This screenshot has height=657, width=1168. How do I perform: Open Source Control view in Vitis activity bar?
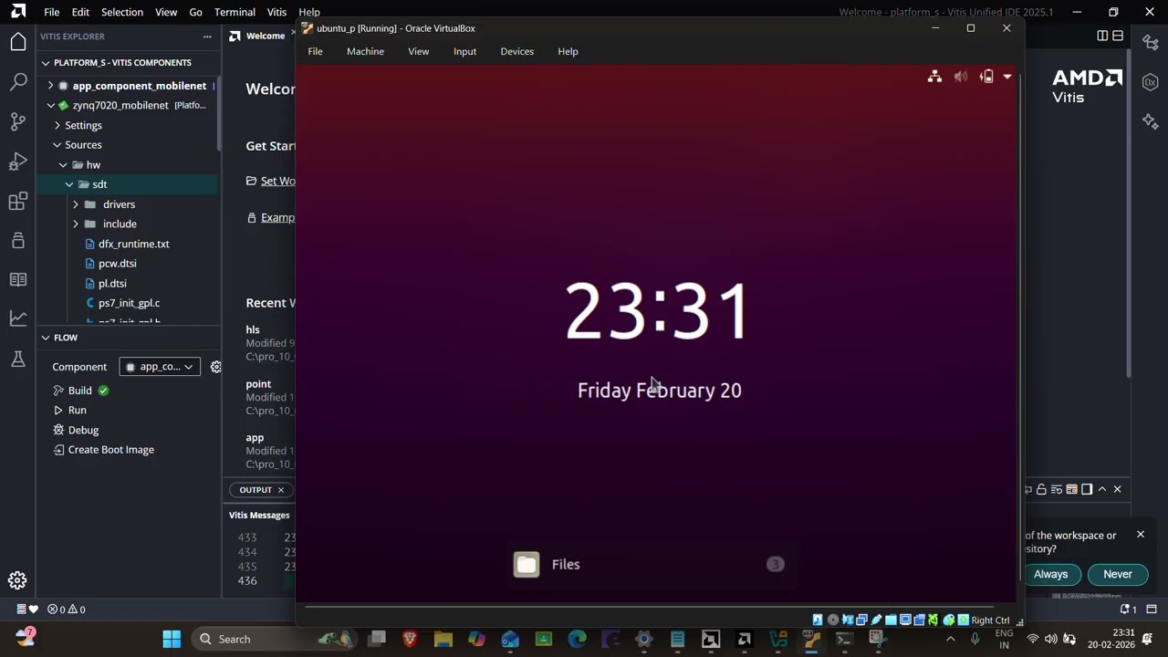(x=17, y=121)
